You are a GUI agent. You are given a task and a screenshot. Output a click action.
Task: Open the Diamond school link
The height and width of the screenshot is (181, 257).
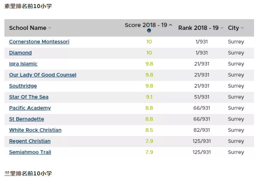20,53
